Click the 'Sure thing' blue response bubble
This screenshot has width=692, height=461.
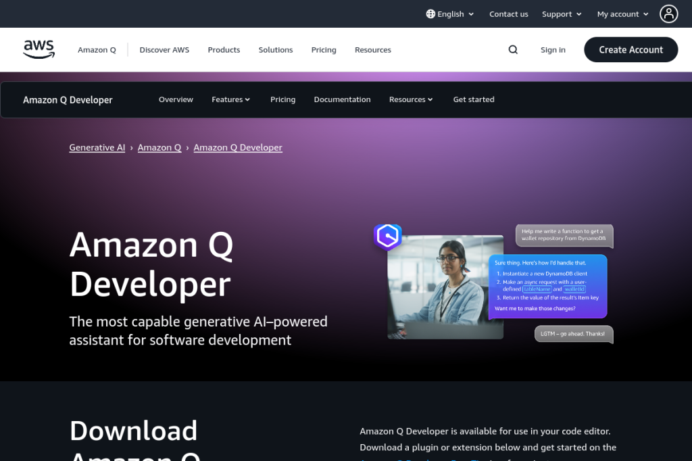[547, 286]
